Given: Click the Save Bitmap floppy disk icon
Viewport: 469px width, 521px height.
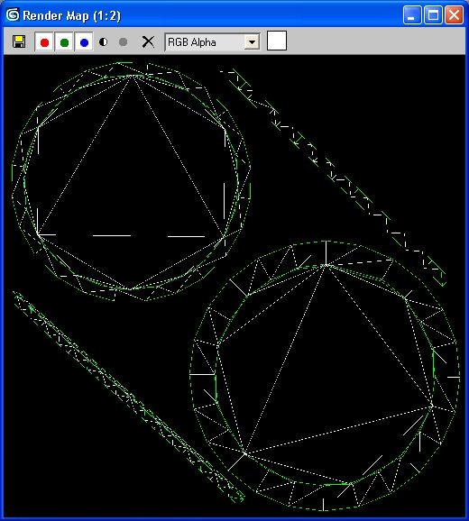Looking at the screenshot, I should point(19,41).
